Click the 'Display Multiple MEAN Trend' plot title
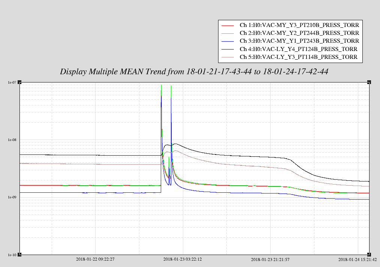Image resolution: width=380 pixels, height=267 pixels. click(194, 72)
